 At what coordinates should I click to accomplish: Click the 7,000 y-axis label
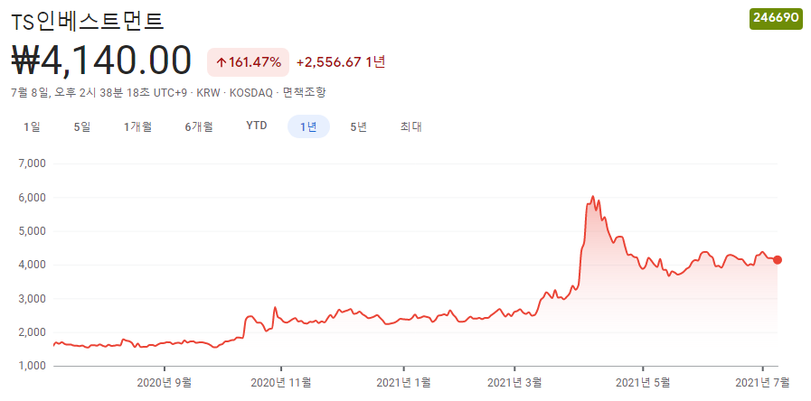coord(33,163)
